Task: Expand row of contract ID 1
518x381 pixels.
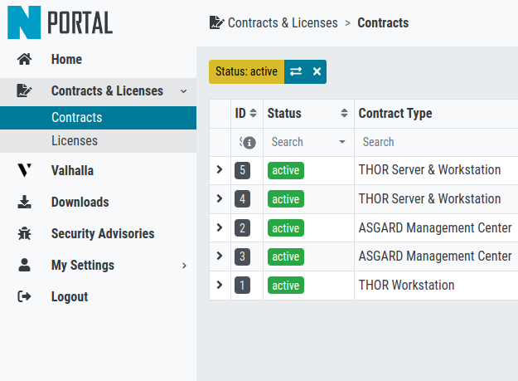Action: [220, 285]
